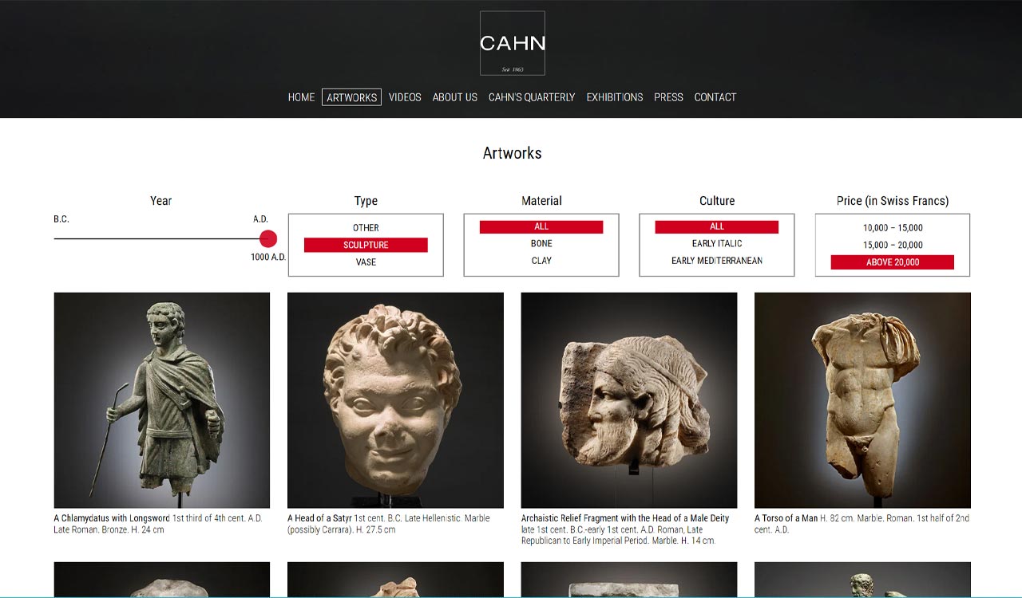The width and height of the screenshot is (1022, 598).
Task: Navigate to Exhibitions
Action: (615, 97)
